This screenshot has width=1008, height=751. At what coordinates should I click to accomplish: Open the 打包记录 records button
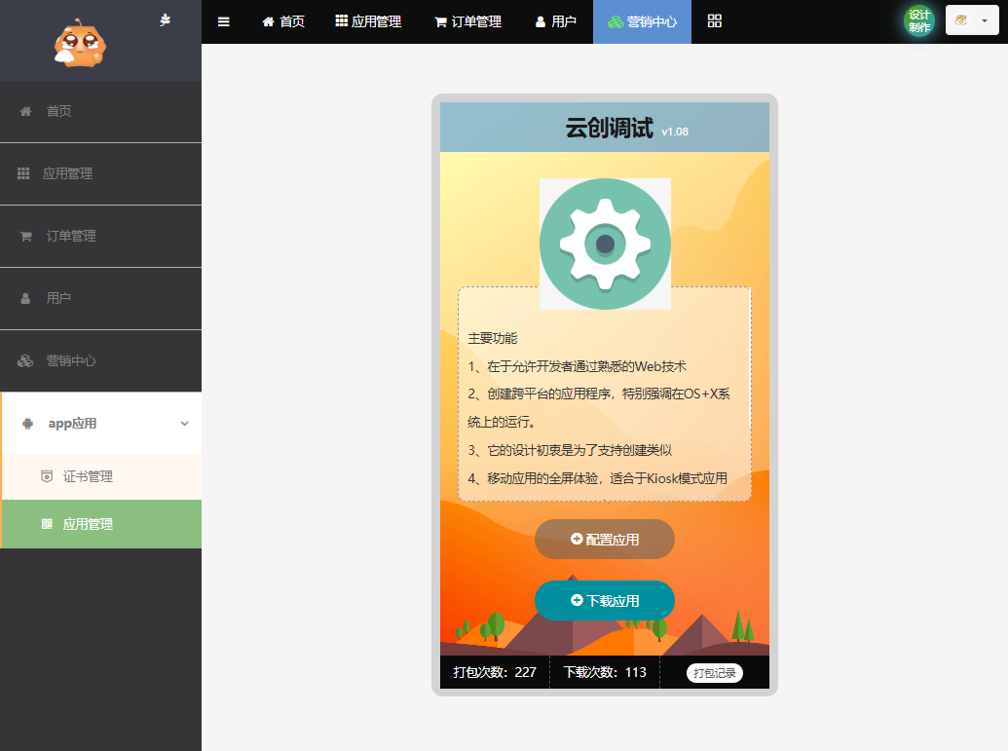[x=714, y=673]
